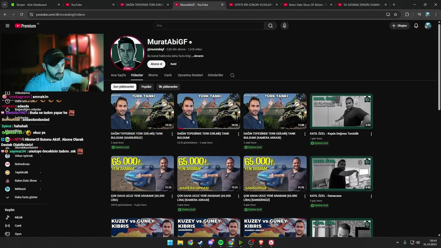Switch to Canlı channel tab
Image resolution: width=441 pixels, height=248 pixels.
pyautogui.click(x=168, y=75)
